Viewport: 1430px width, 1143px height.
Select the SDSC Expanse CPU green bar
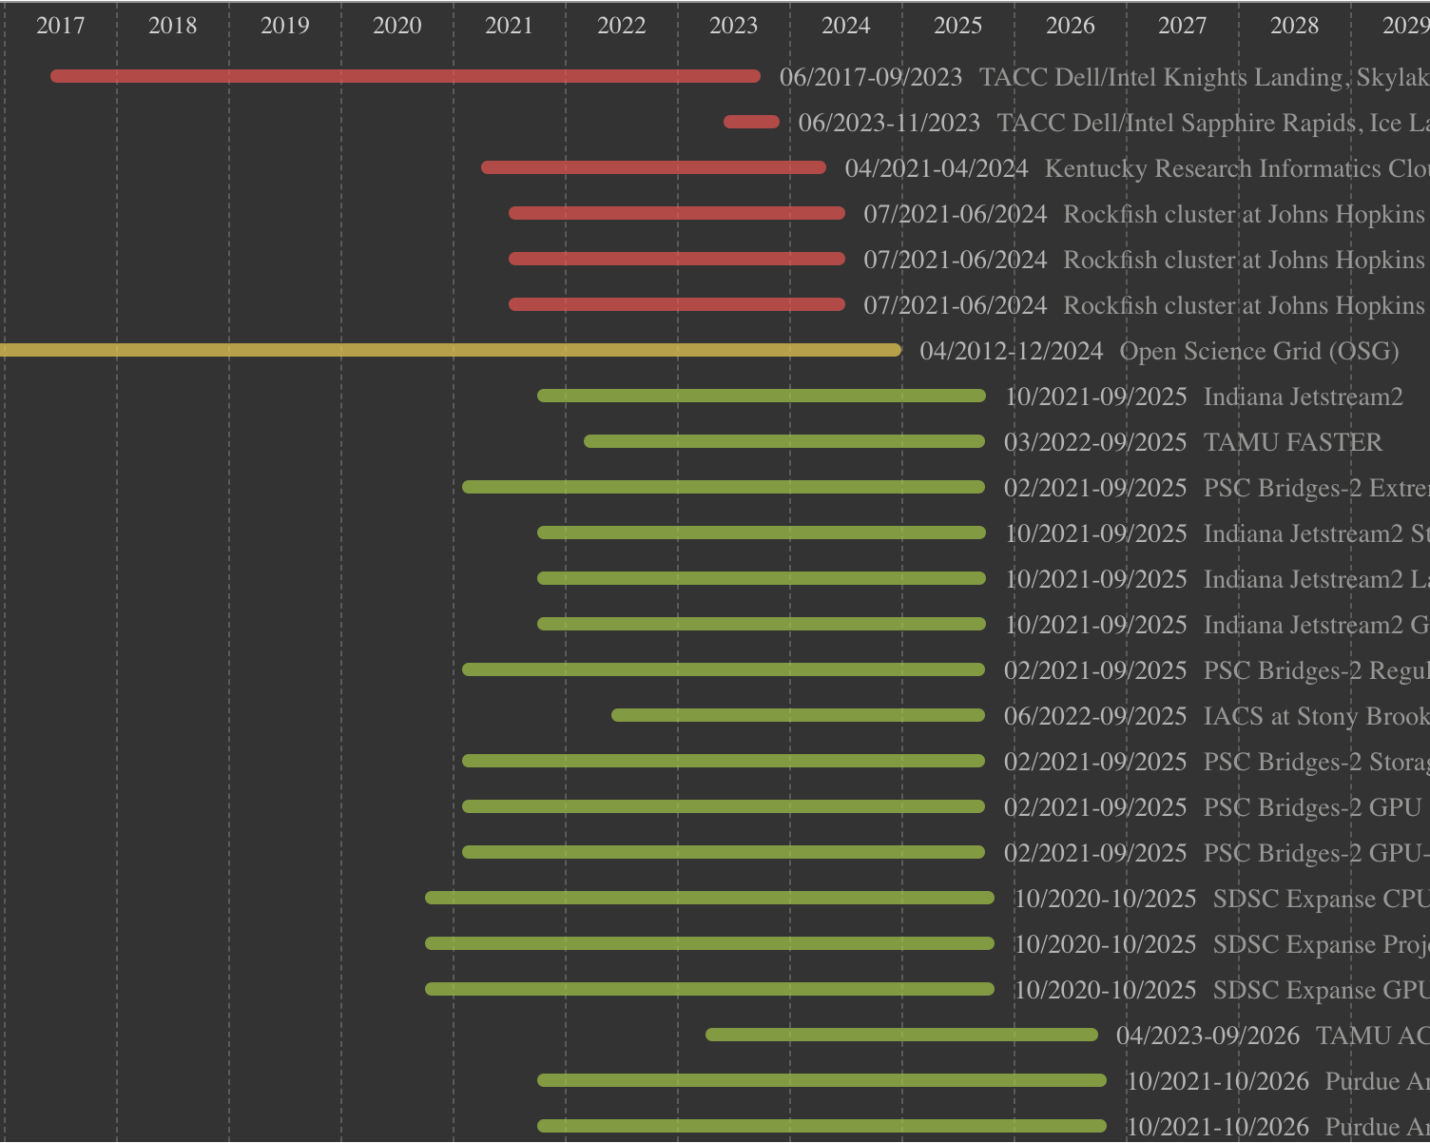click(708, 896)
